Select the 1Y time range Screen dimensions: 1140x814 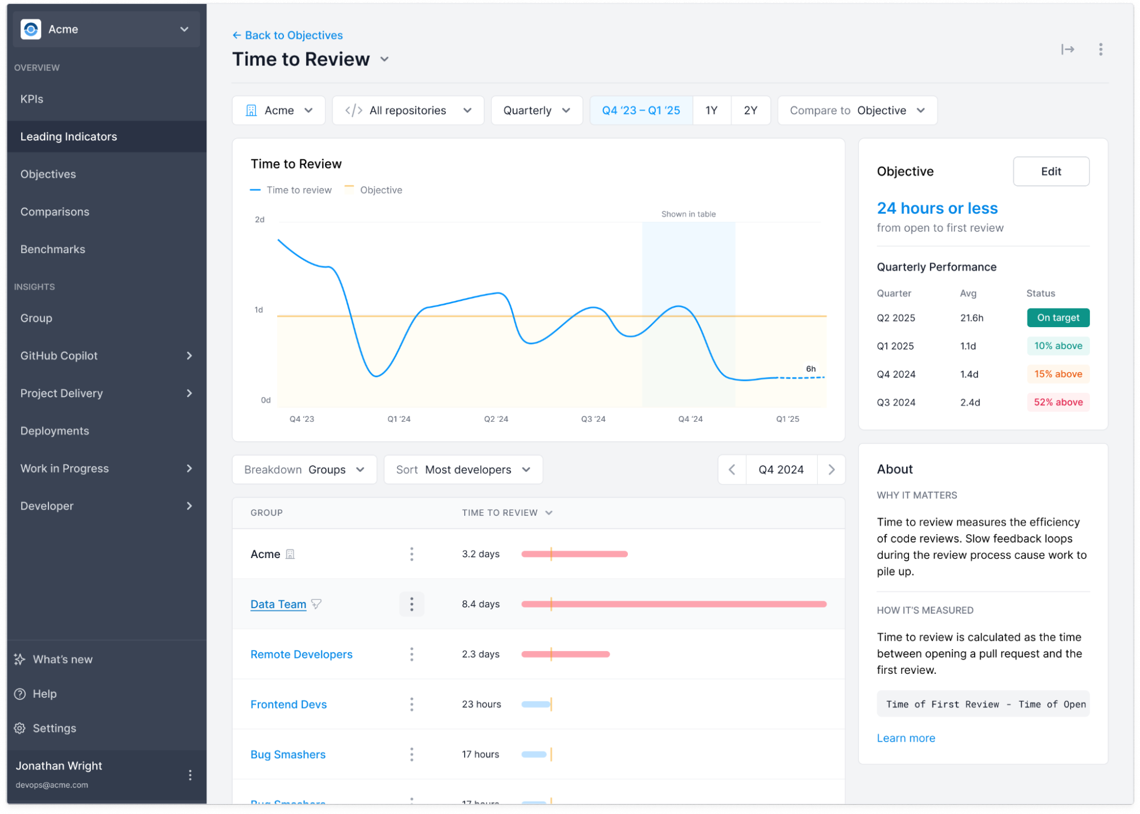711,111
